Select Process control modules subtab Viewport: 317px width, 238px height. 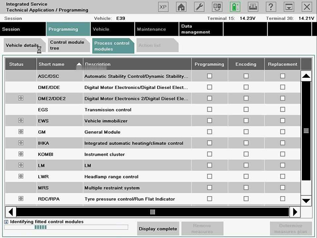pyautogui.click(x=113, y=46)
